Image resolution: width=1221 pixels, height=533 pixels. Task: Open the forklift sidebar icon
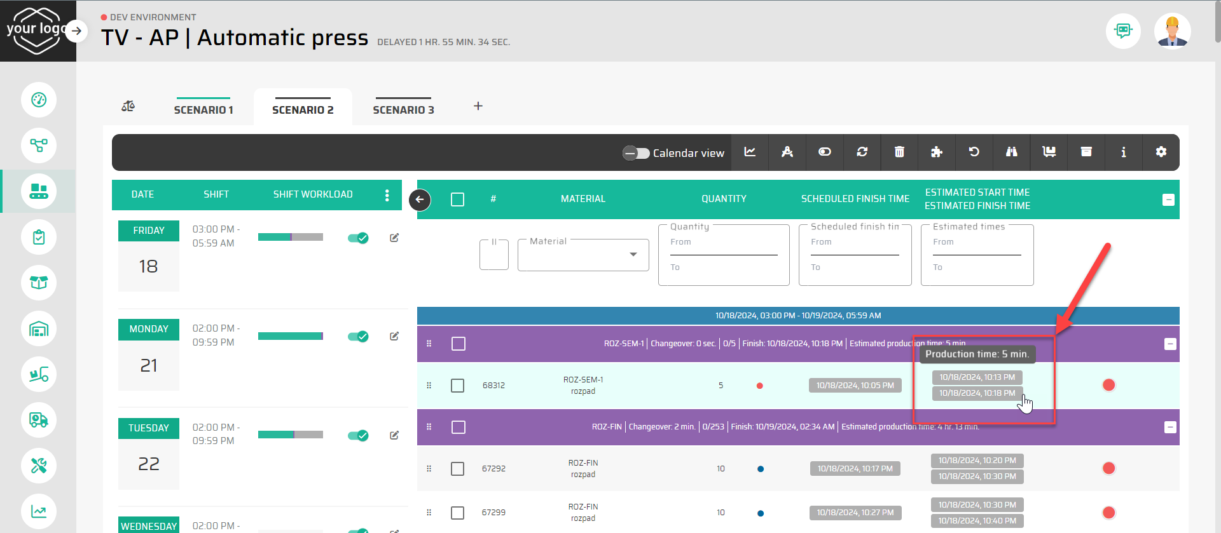tap(39, 374)
